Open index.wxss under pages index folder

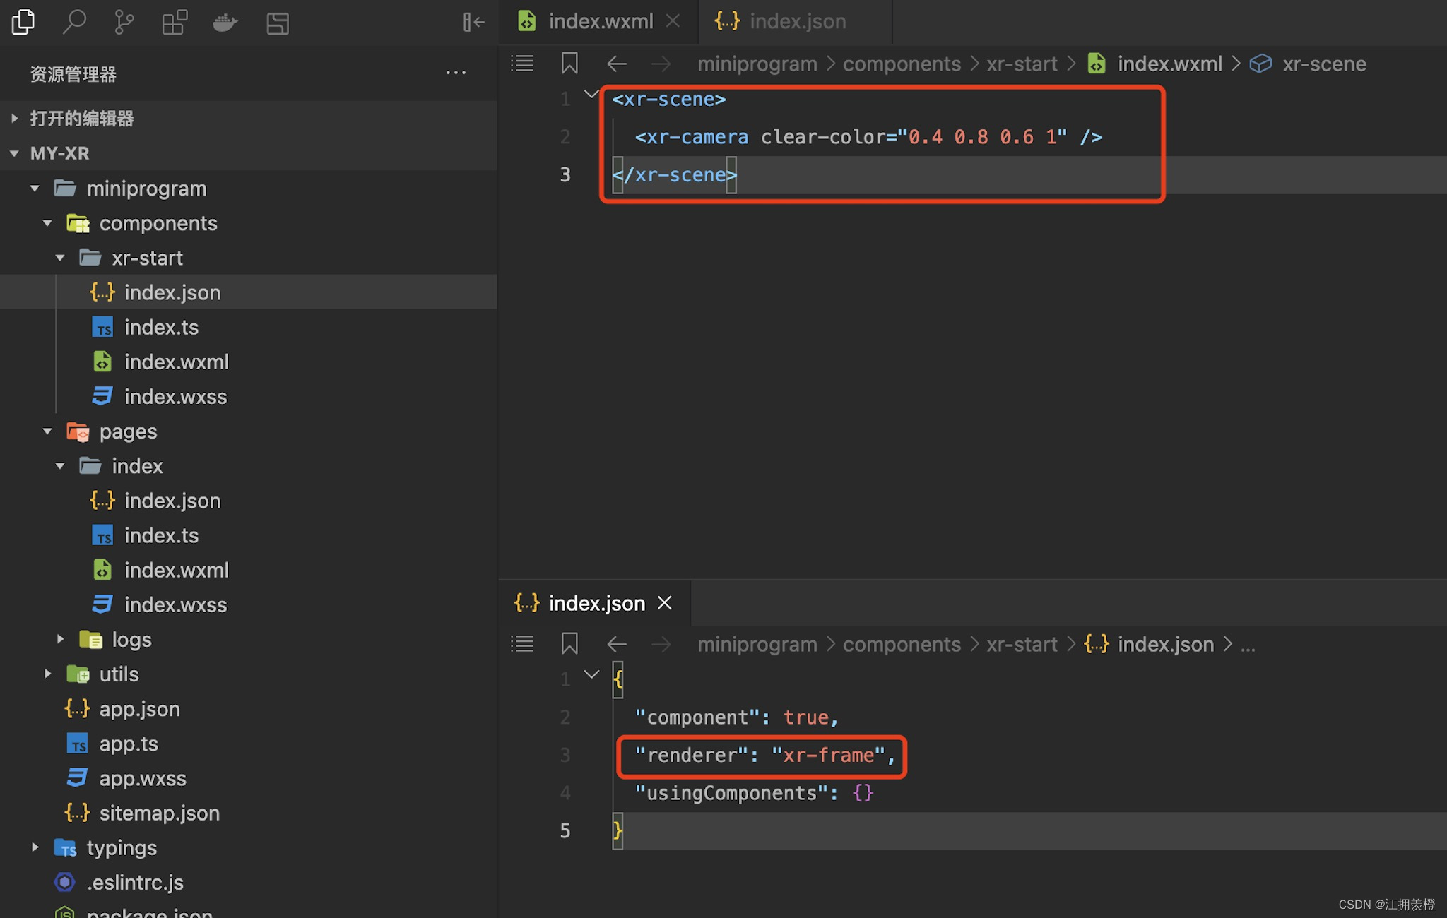(x=175, y=605)
